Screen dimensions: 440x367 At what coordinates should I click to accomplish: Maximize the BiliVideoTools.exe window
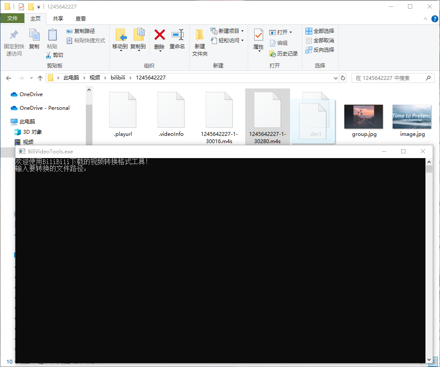[403, 152]
